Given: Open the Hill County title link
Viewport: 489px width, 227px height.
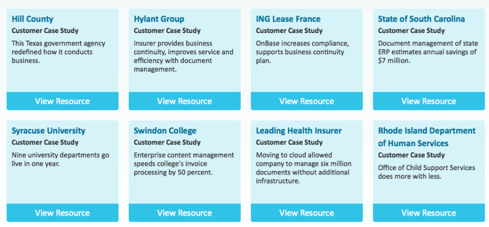Looking at the screenshot, I should 34,19.
